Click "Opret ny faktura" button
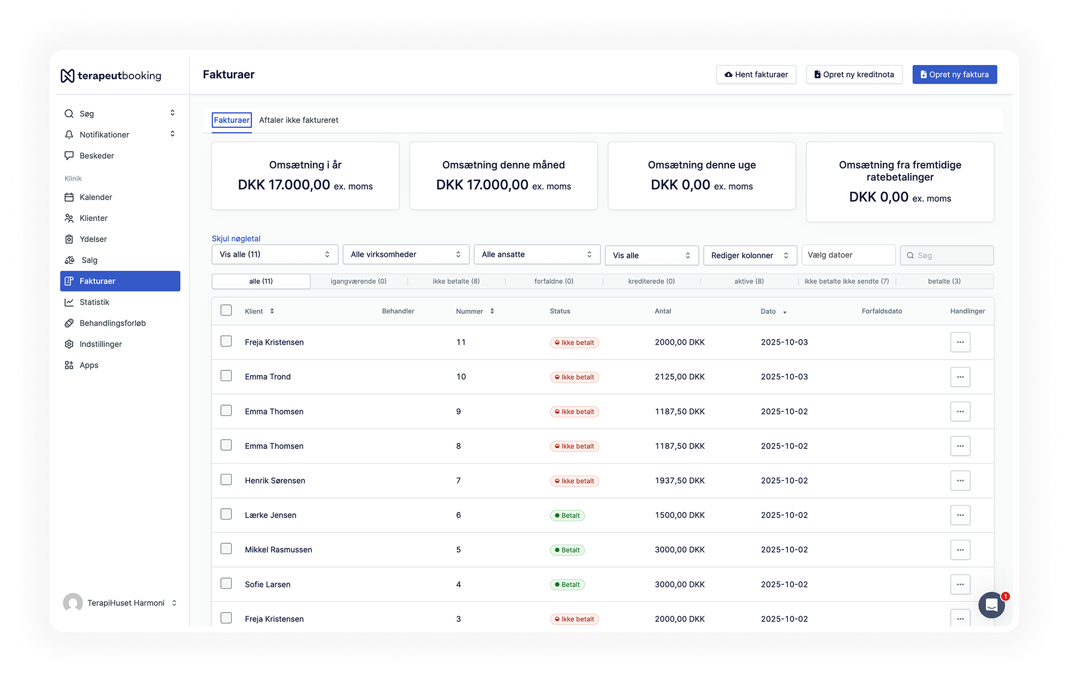This screenshot has height=681, width=1068. click(955, 75)
